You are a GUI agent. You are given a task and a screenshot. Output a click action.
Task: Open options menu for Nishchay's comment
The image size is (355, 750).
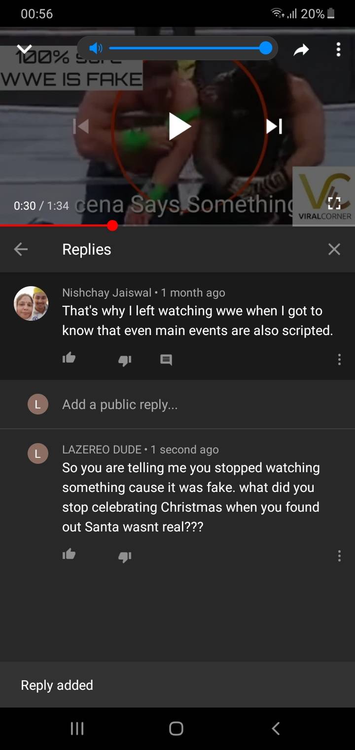(339, 359)
